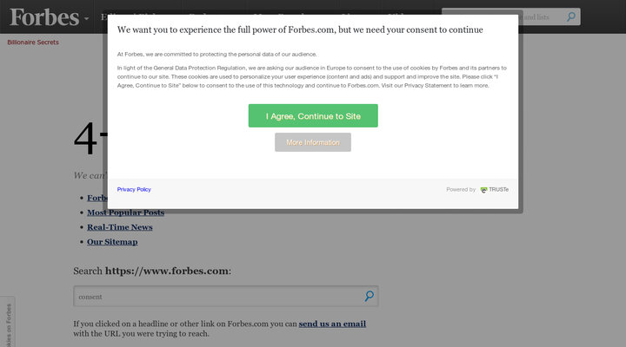Expand the dropdown arrow beside Forbes logo
The width and height of the screenshot is (626, 347).
click(x=86, y=18)
